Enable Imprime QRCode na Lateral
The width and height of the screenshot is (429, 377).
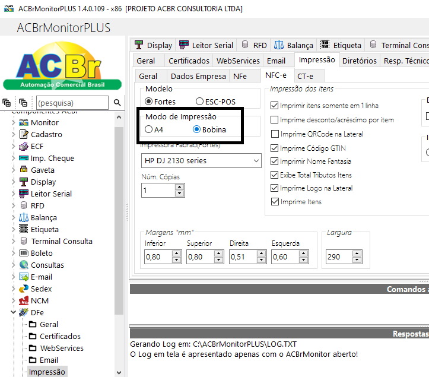pos(274,134)
